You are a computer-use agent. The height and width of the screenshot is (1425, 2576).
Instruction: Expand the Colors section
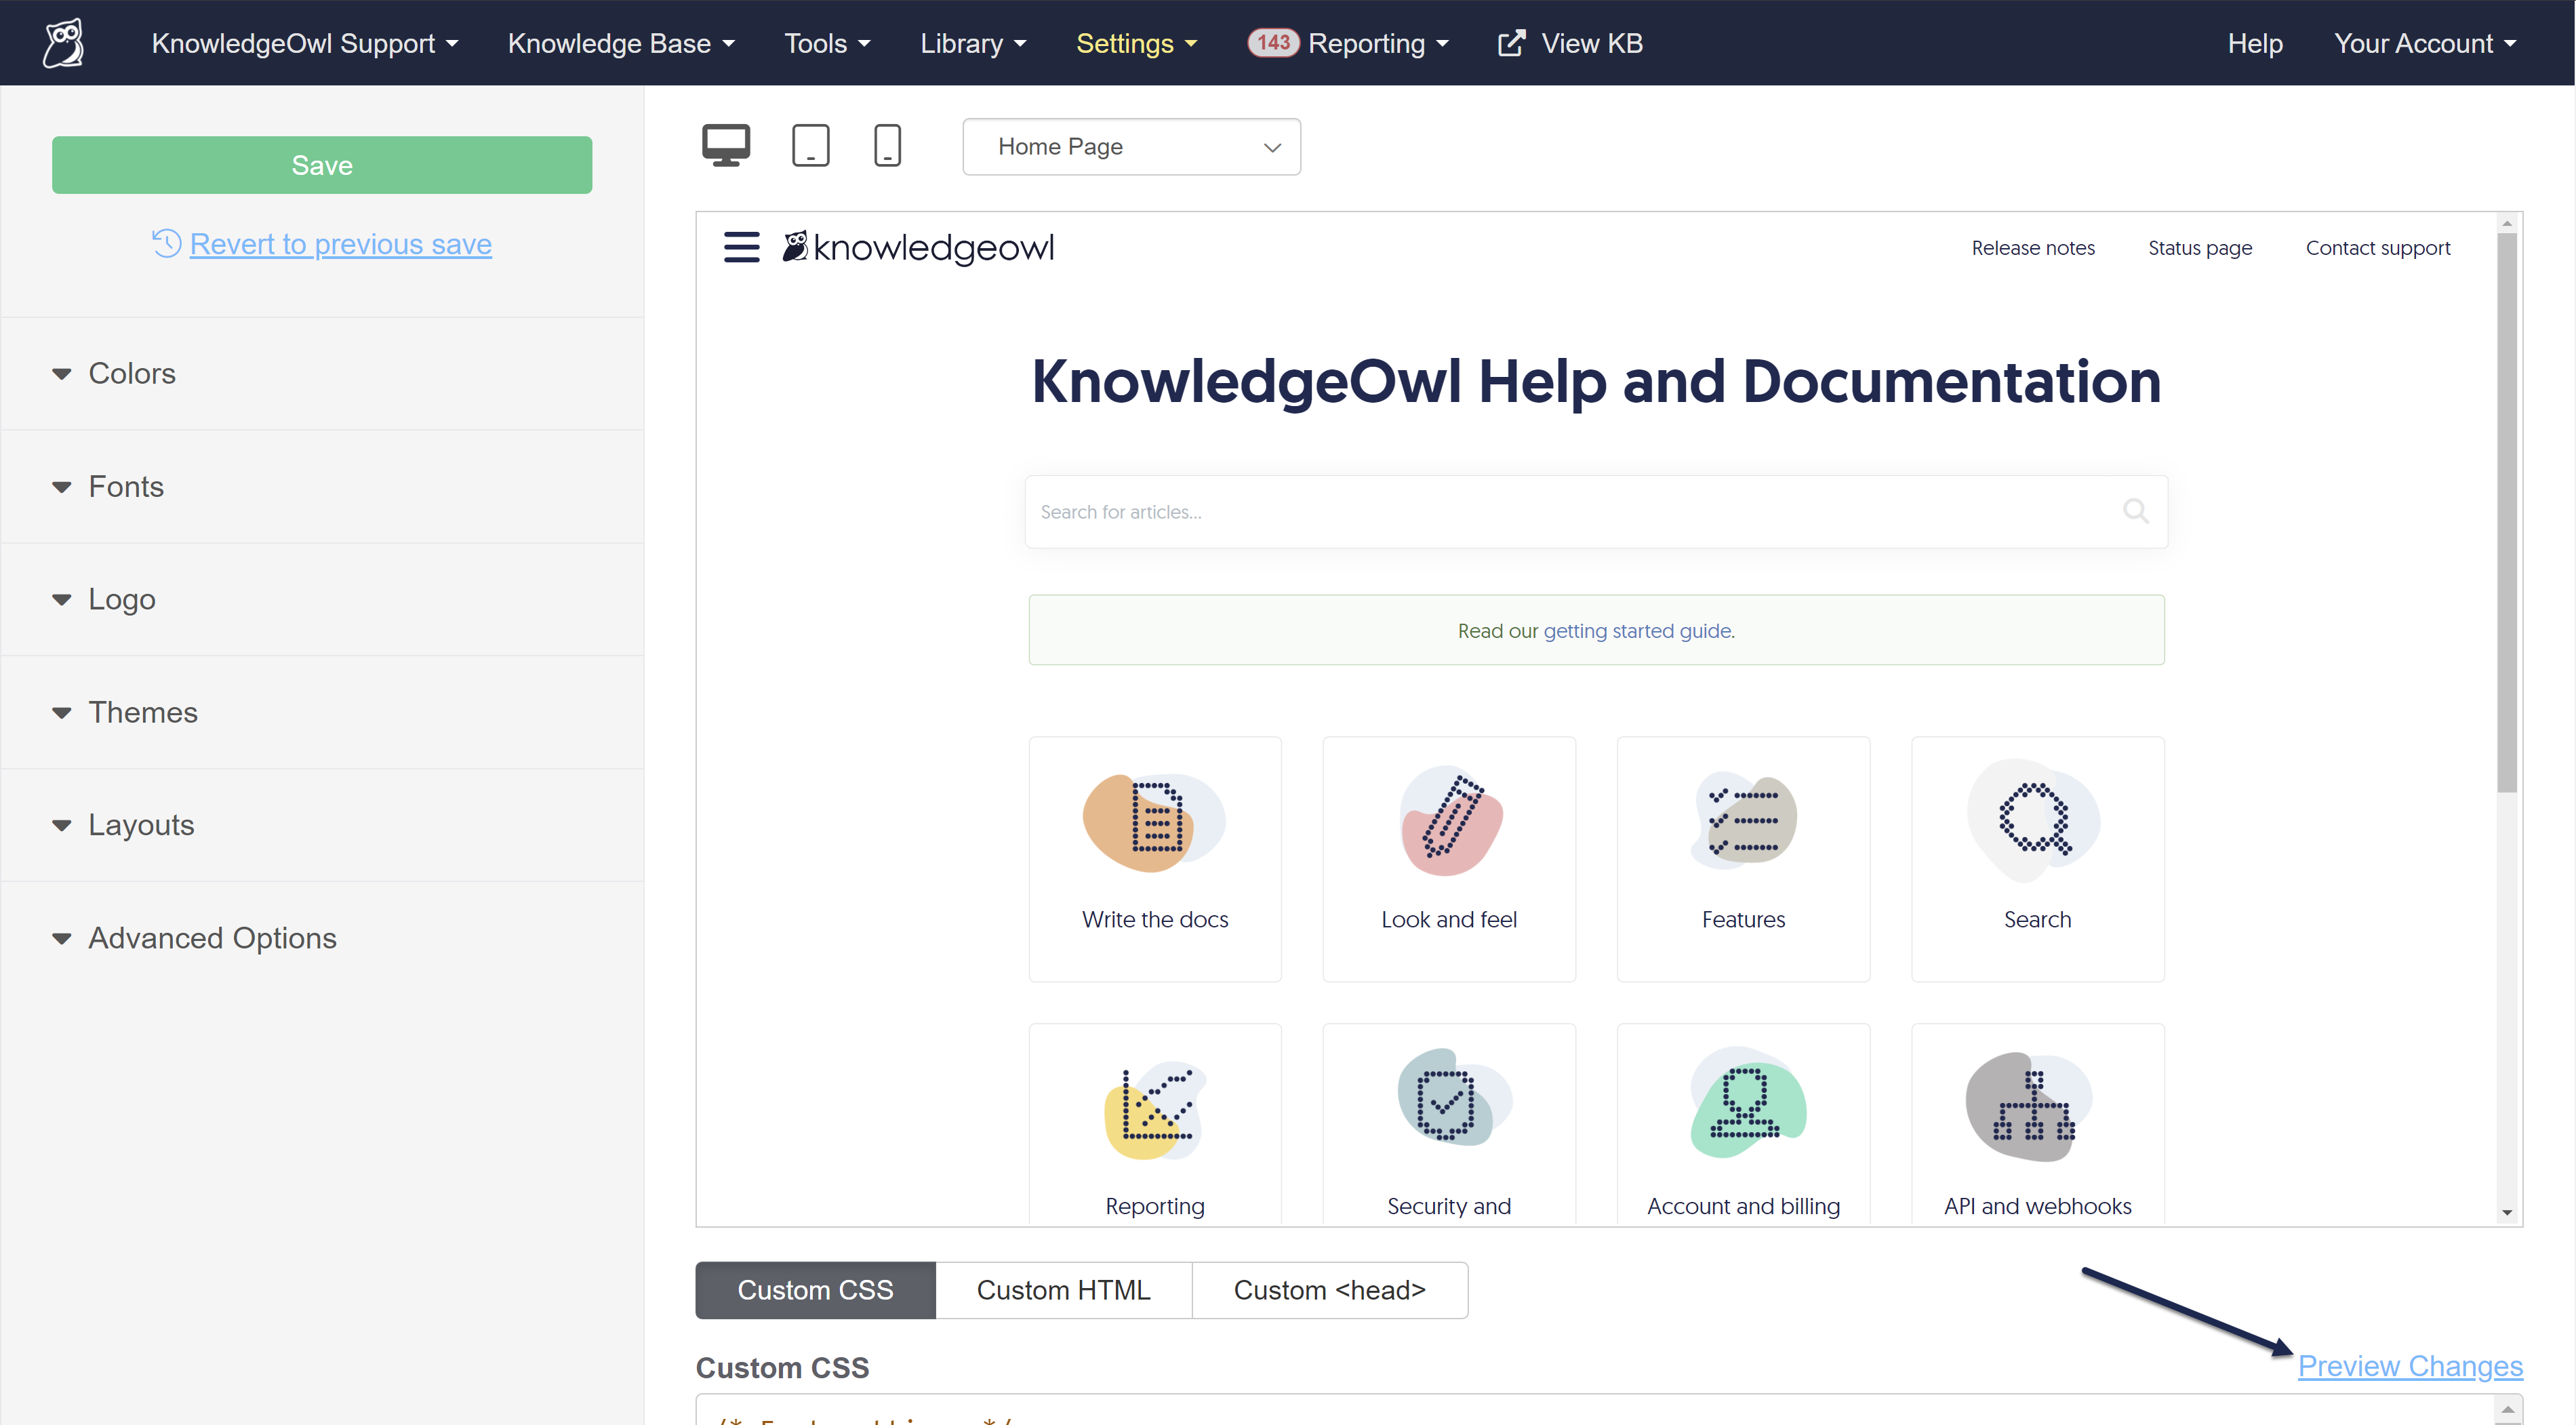131,373
